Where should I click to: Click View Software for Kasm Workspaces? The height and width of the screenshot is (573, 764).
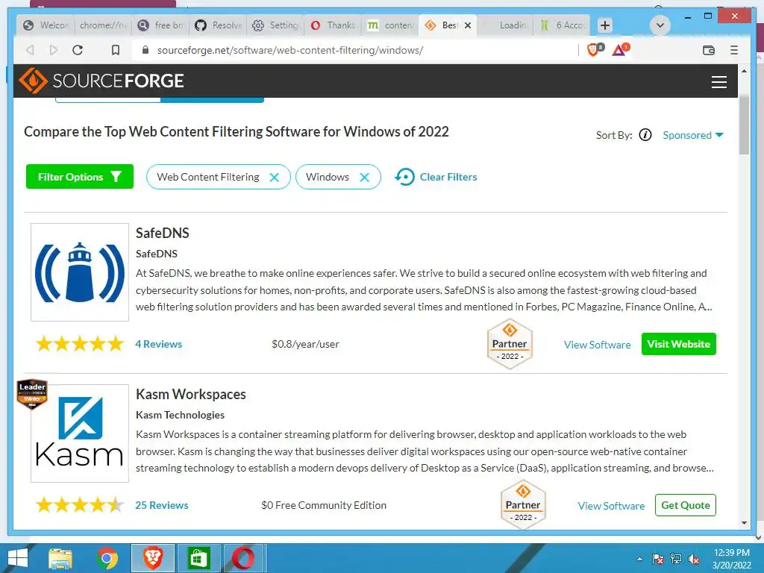click(x=611, y=506)
